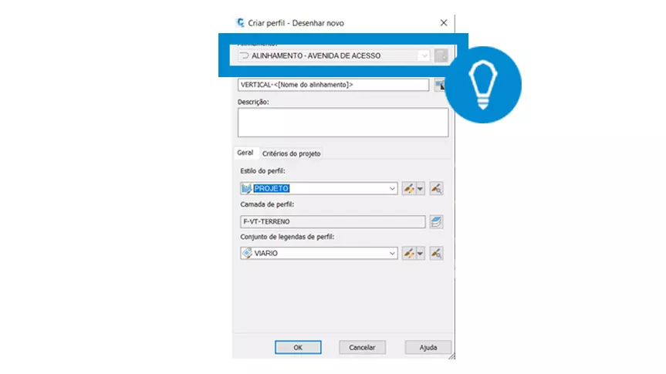Open the alignment AVENIDA DE ACESSO dropdown
Screen dimensions: 666x374
pyautogui.click(x=424, y=56)
